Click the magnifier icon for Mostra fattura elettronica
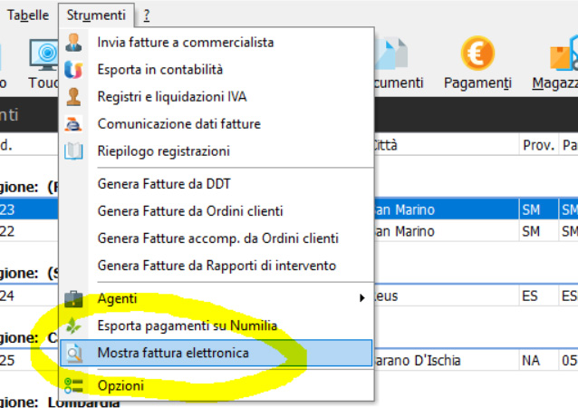The width and height of the screenshot is (578, 408). point(74,353)
